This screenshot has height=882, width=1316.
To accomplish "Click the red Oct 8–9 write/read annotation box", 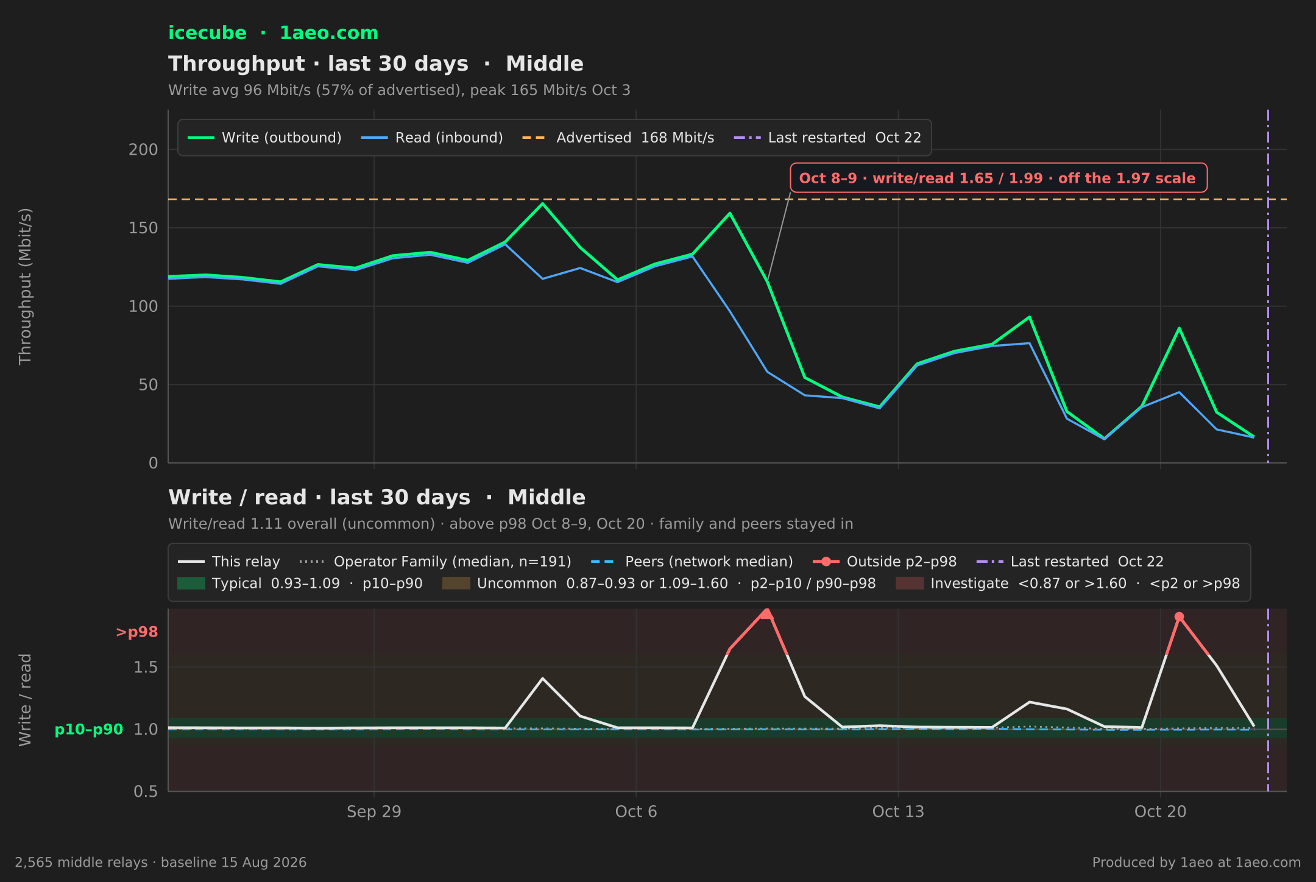I will 999,178.
